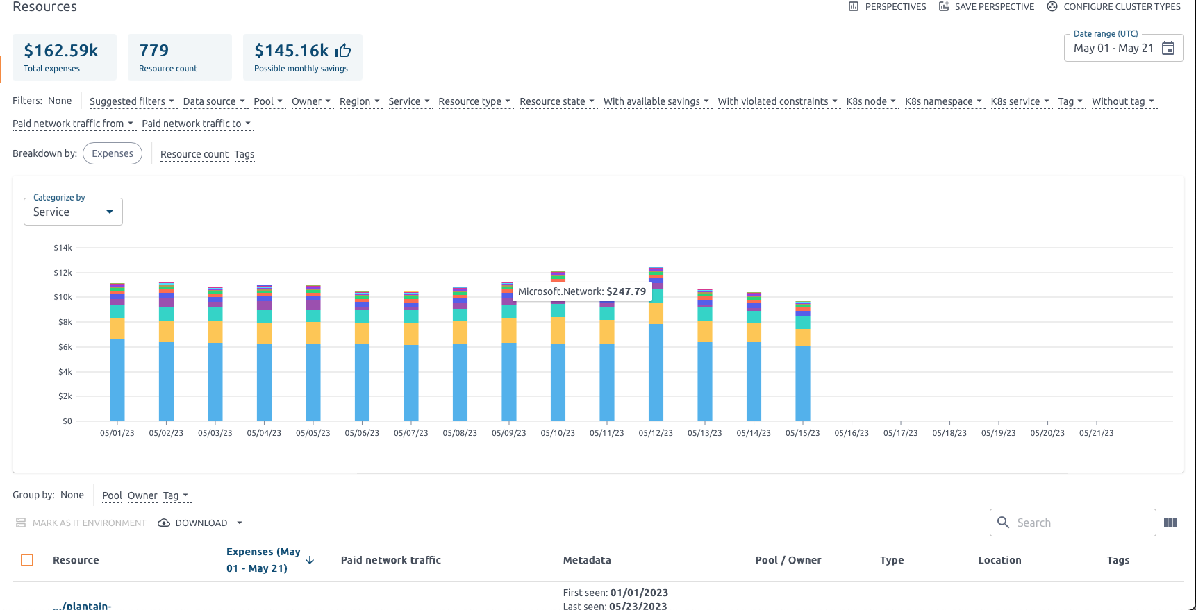Click the Possible monthly savings card
The image size is (1196, 610).
(303, 57)
